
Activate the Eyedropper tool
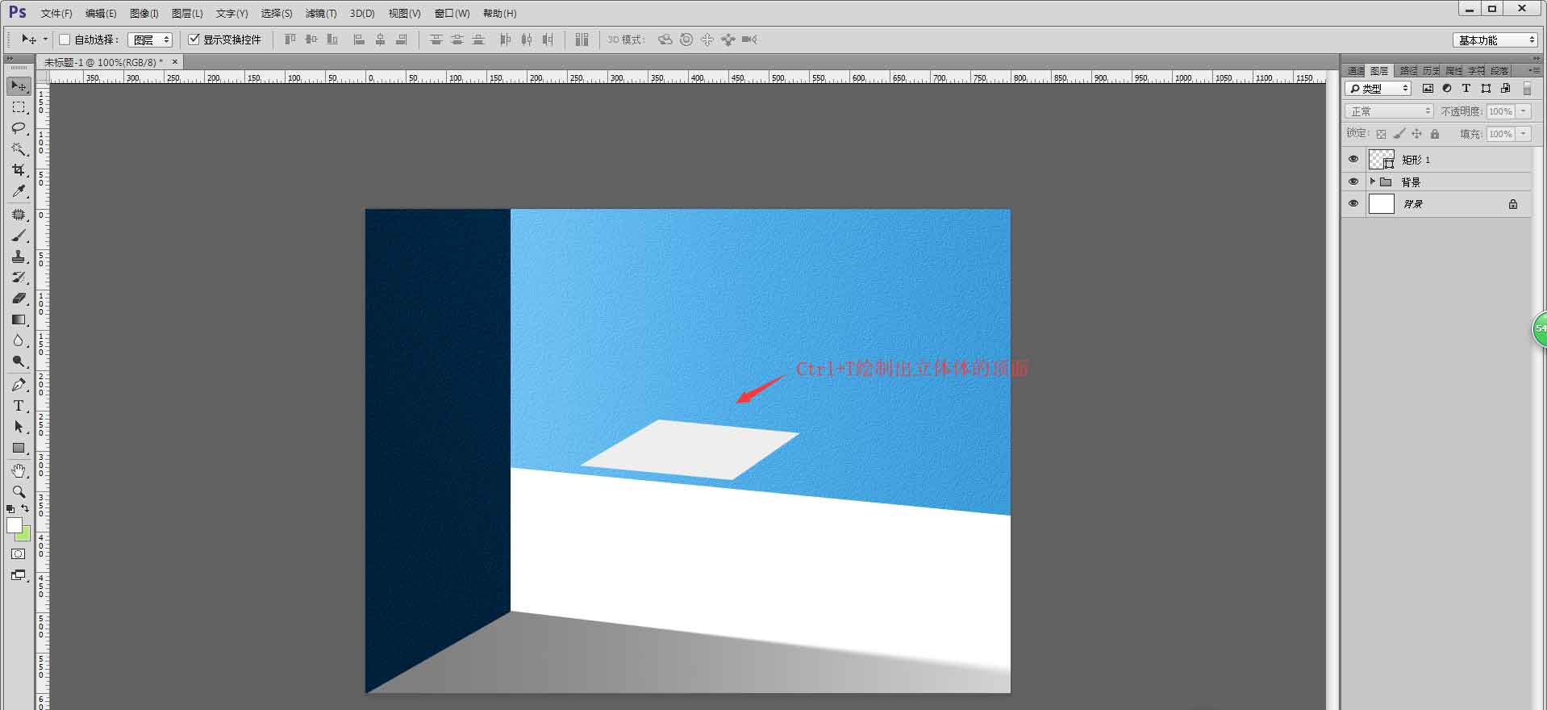(x=19, y=191)
